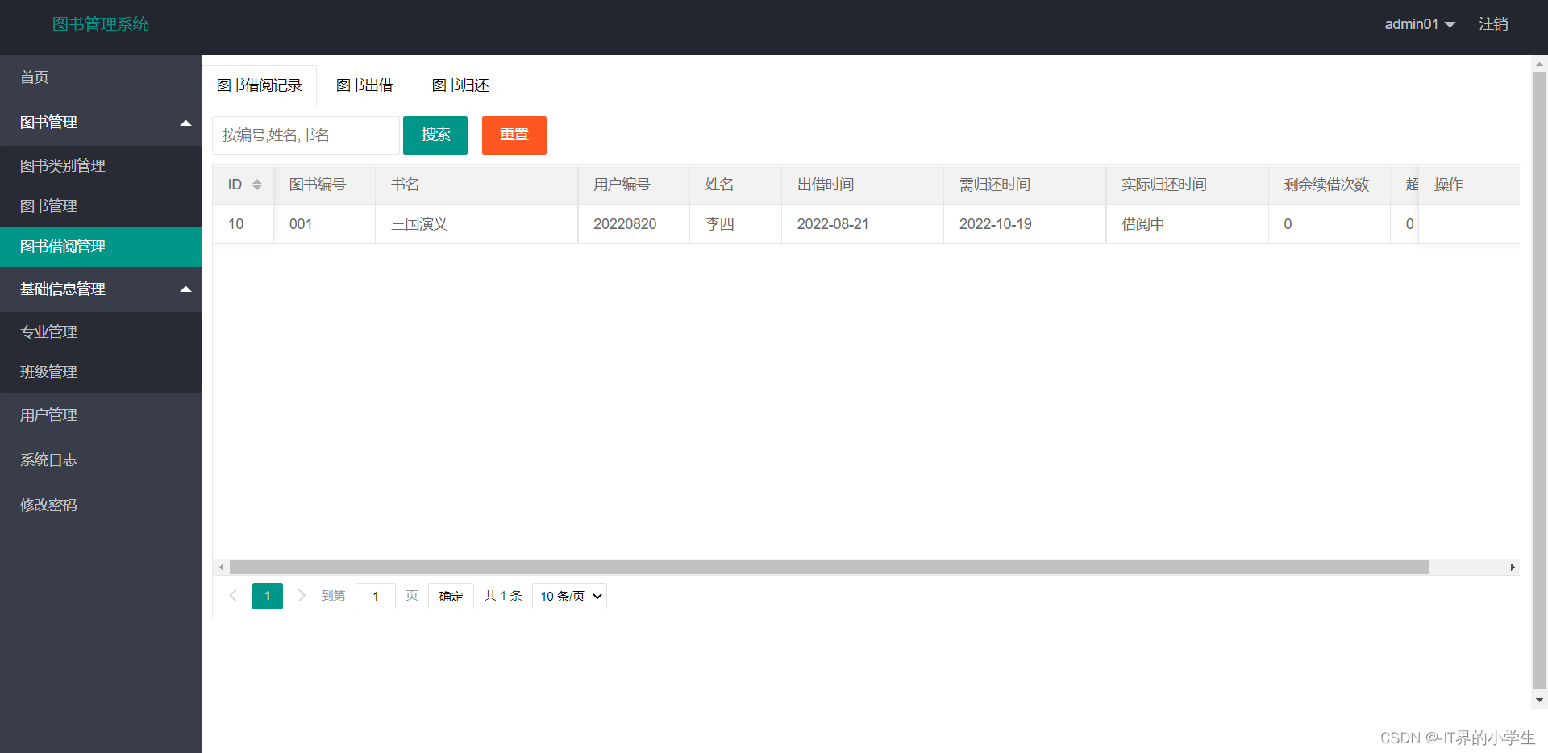Screen dimensions: 1548x753
Task: Click the ID column sort arrows
Action: point(259,185)
